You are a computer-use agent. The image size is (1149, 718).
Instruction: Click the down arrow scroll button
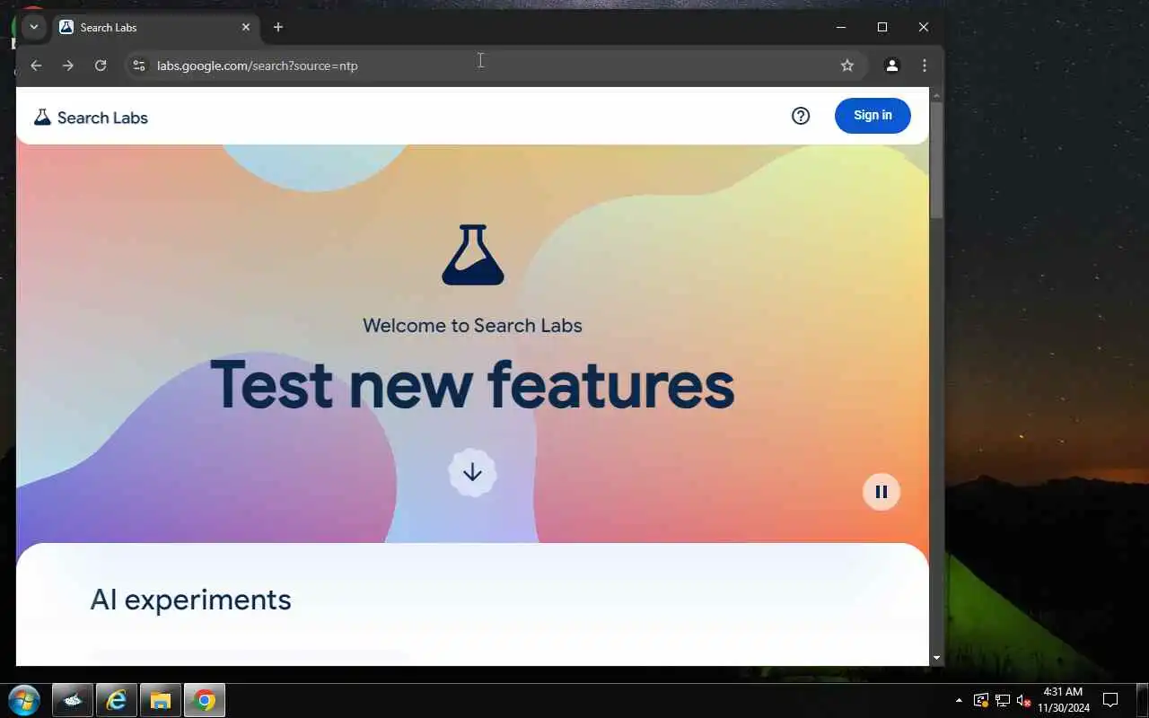pos(472,472)
